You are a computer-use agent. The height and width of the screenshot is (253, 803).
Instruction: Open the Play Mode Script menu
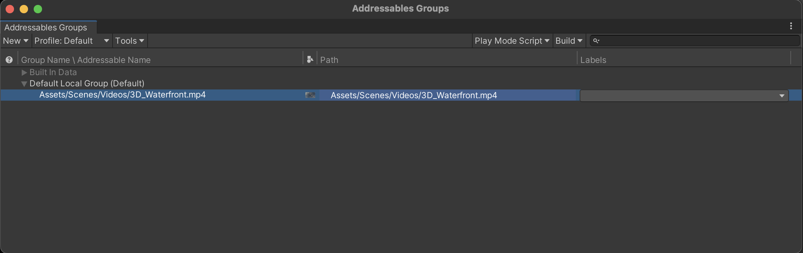coord(512,41)
